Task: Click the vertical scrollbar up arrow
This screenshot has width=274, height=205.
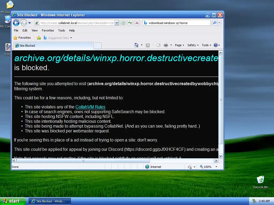Action: [x=221, y=53]
